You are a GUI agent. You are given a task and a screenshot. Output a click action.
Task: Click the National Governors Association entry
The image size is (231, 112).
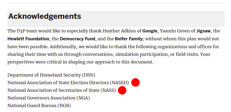coord(49,98)
